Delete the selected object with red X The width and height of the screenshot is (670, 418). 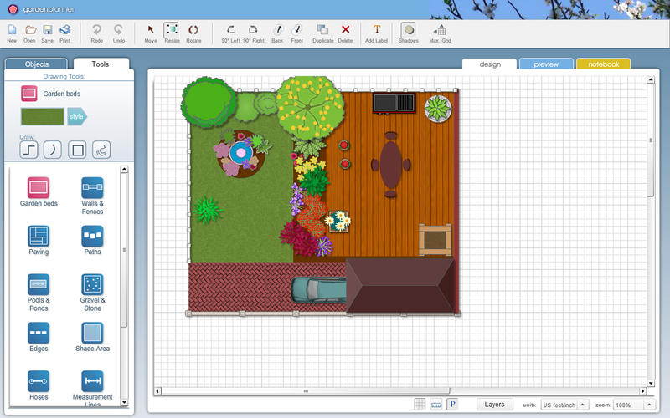coord(345,32)
